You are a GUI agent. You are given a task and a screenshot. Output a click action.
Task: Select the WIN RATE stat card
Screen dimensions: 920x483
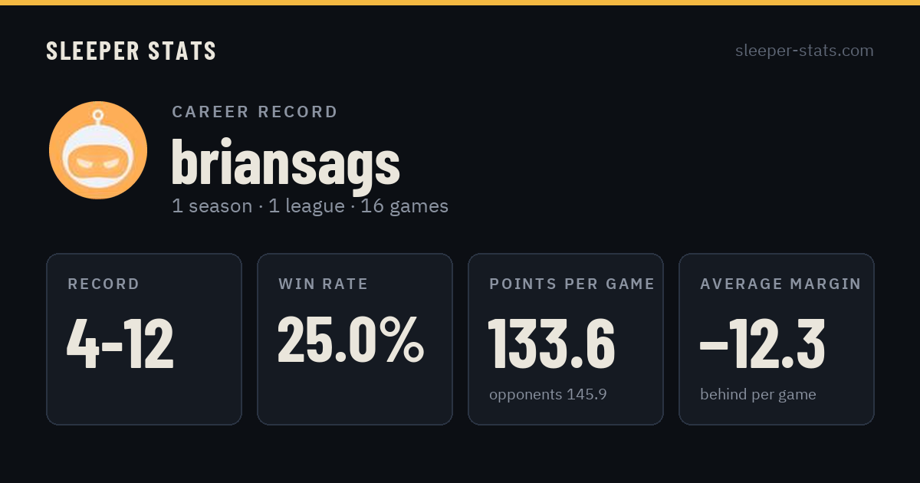(355, 339)
